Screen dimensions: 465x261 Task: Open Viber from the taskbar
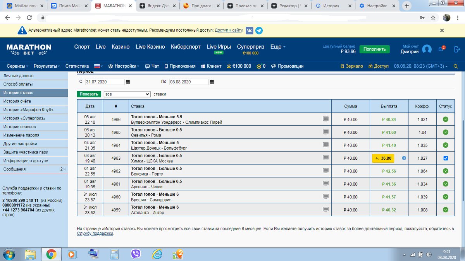[136, 254]
